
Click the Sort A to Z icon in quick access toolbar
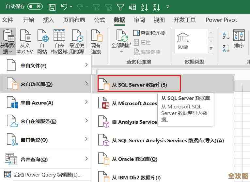click(145, 7)
